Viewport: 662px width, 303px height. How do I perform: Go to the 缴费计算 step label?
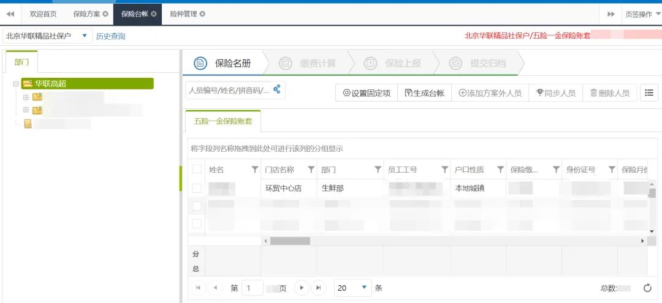318,63
